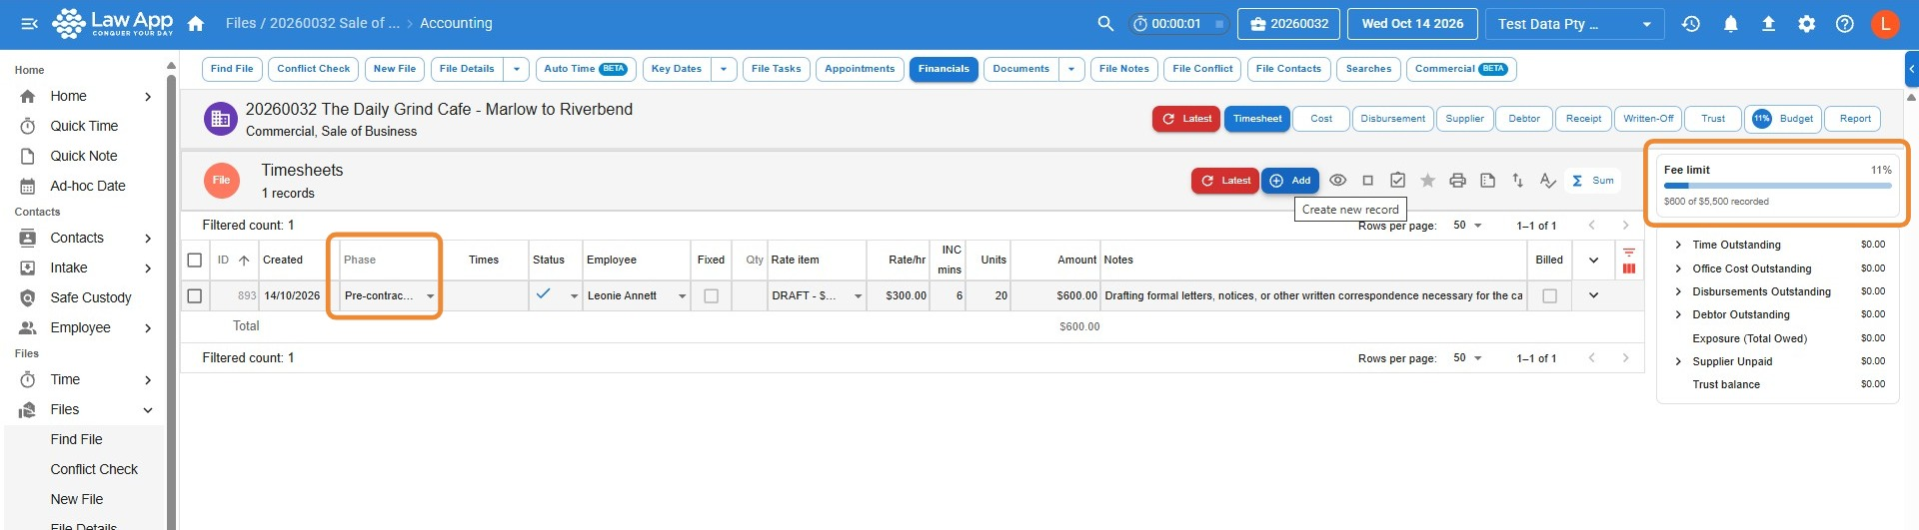This screenshot has height=530, width=1919.
Task: Select the checkbox for record 893
Action: pos(195,296)
